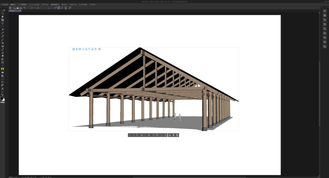Open the 編集(E) menu

(x=13, y=4)
